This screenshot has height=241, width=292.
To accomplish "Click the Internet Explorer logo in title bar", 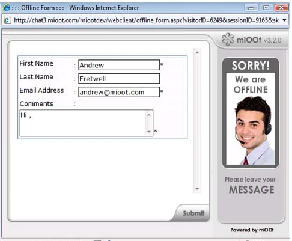I will pos(6,8).
